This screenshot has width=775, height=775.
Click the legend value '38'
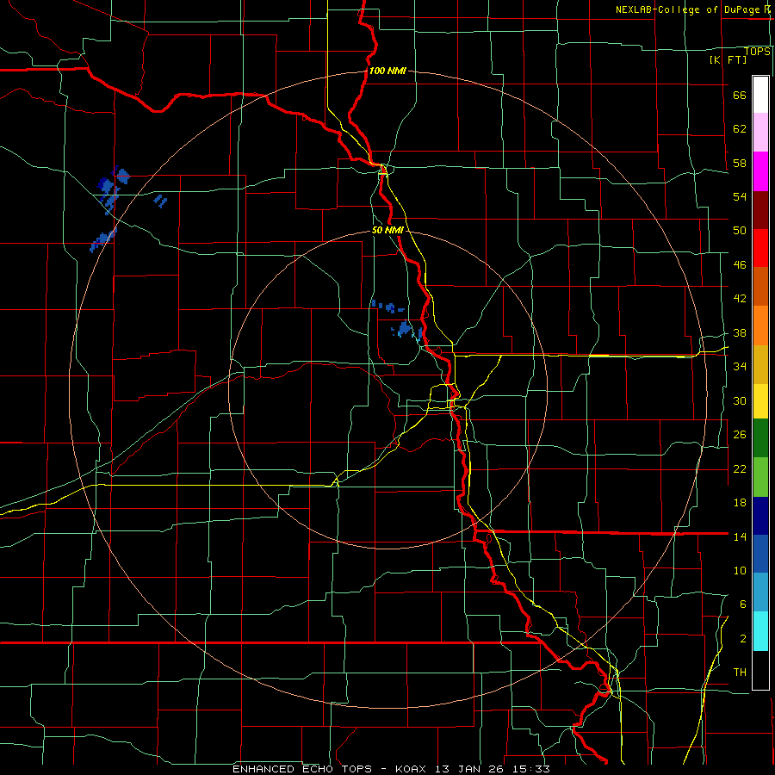click(x=740, y=332)
